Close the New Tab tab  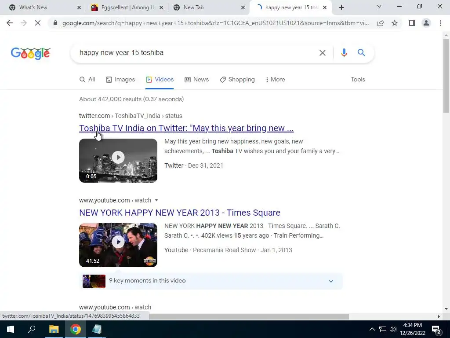[243, 7]
